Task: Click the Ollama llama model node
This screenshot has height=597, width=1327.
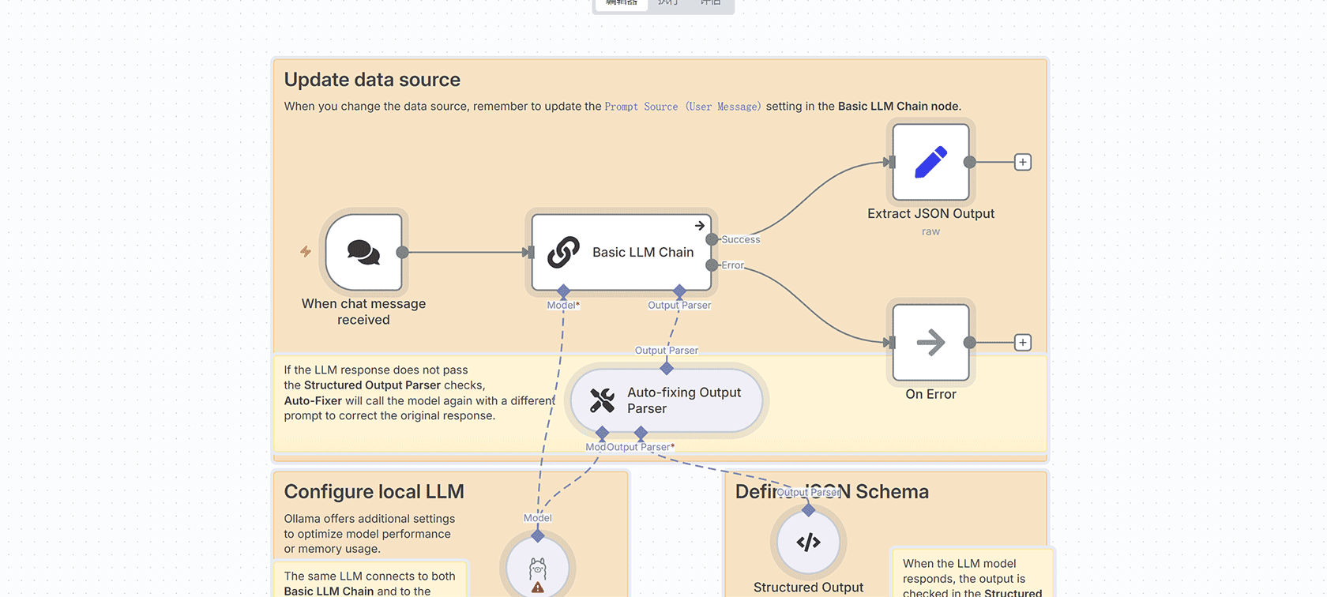Action: tap(538, 567)
